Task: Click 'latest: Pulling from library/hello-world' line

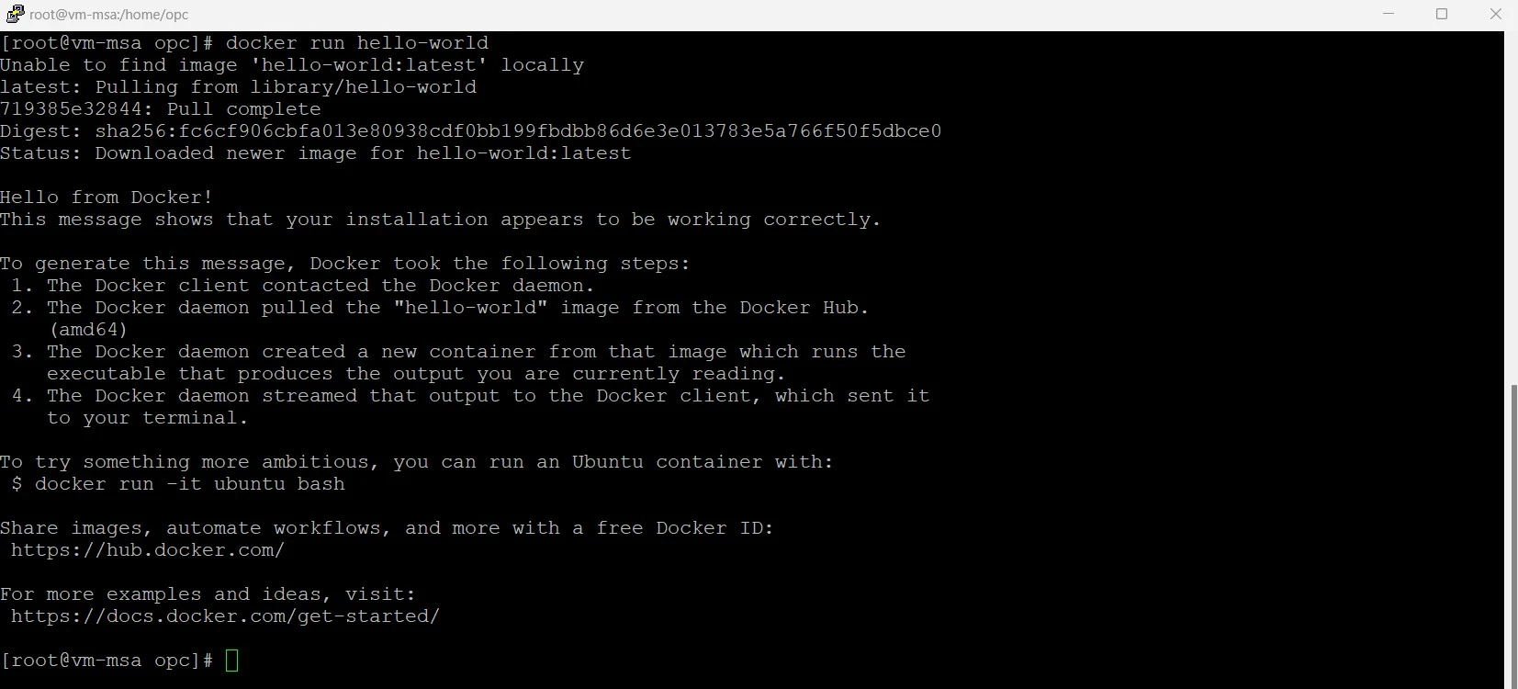Action: [239, 87]
